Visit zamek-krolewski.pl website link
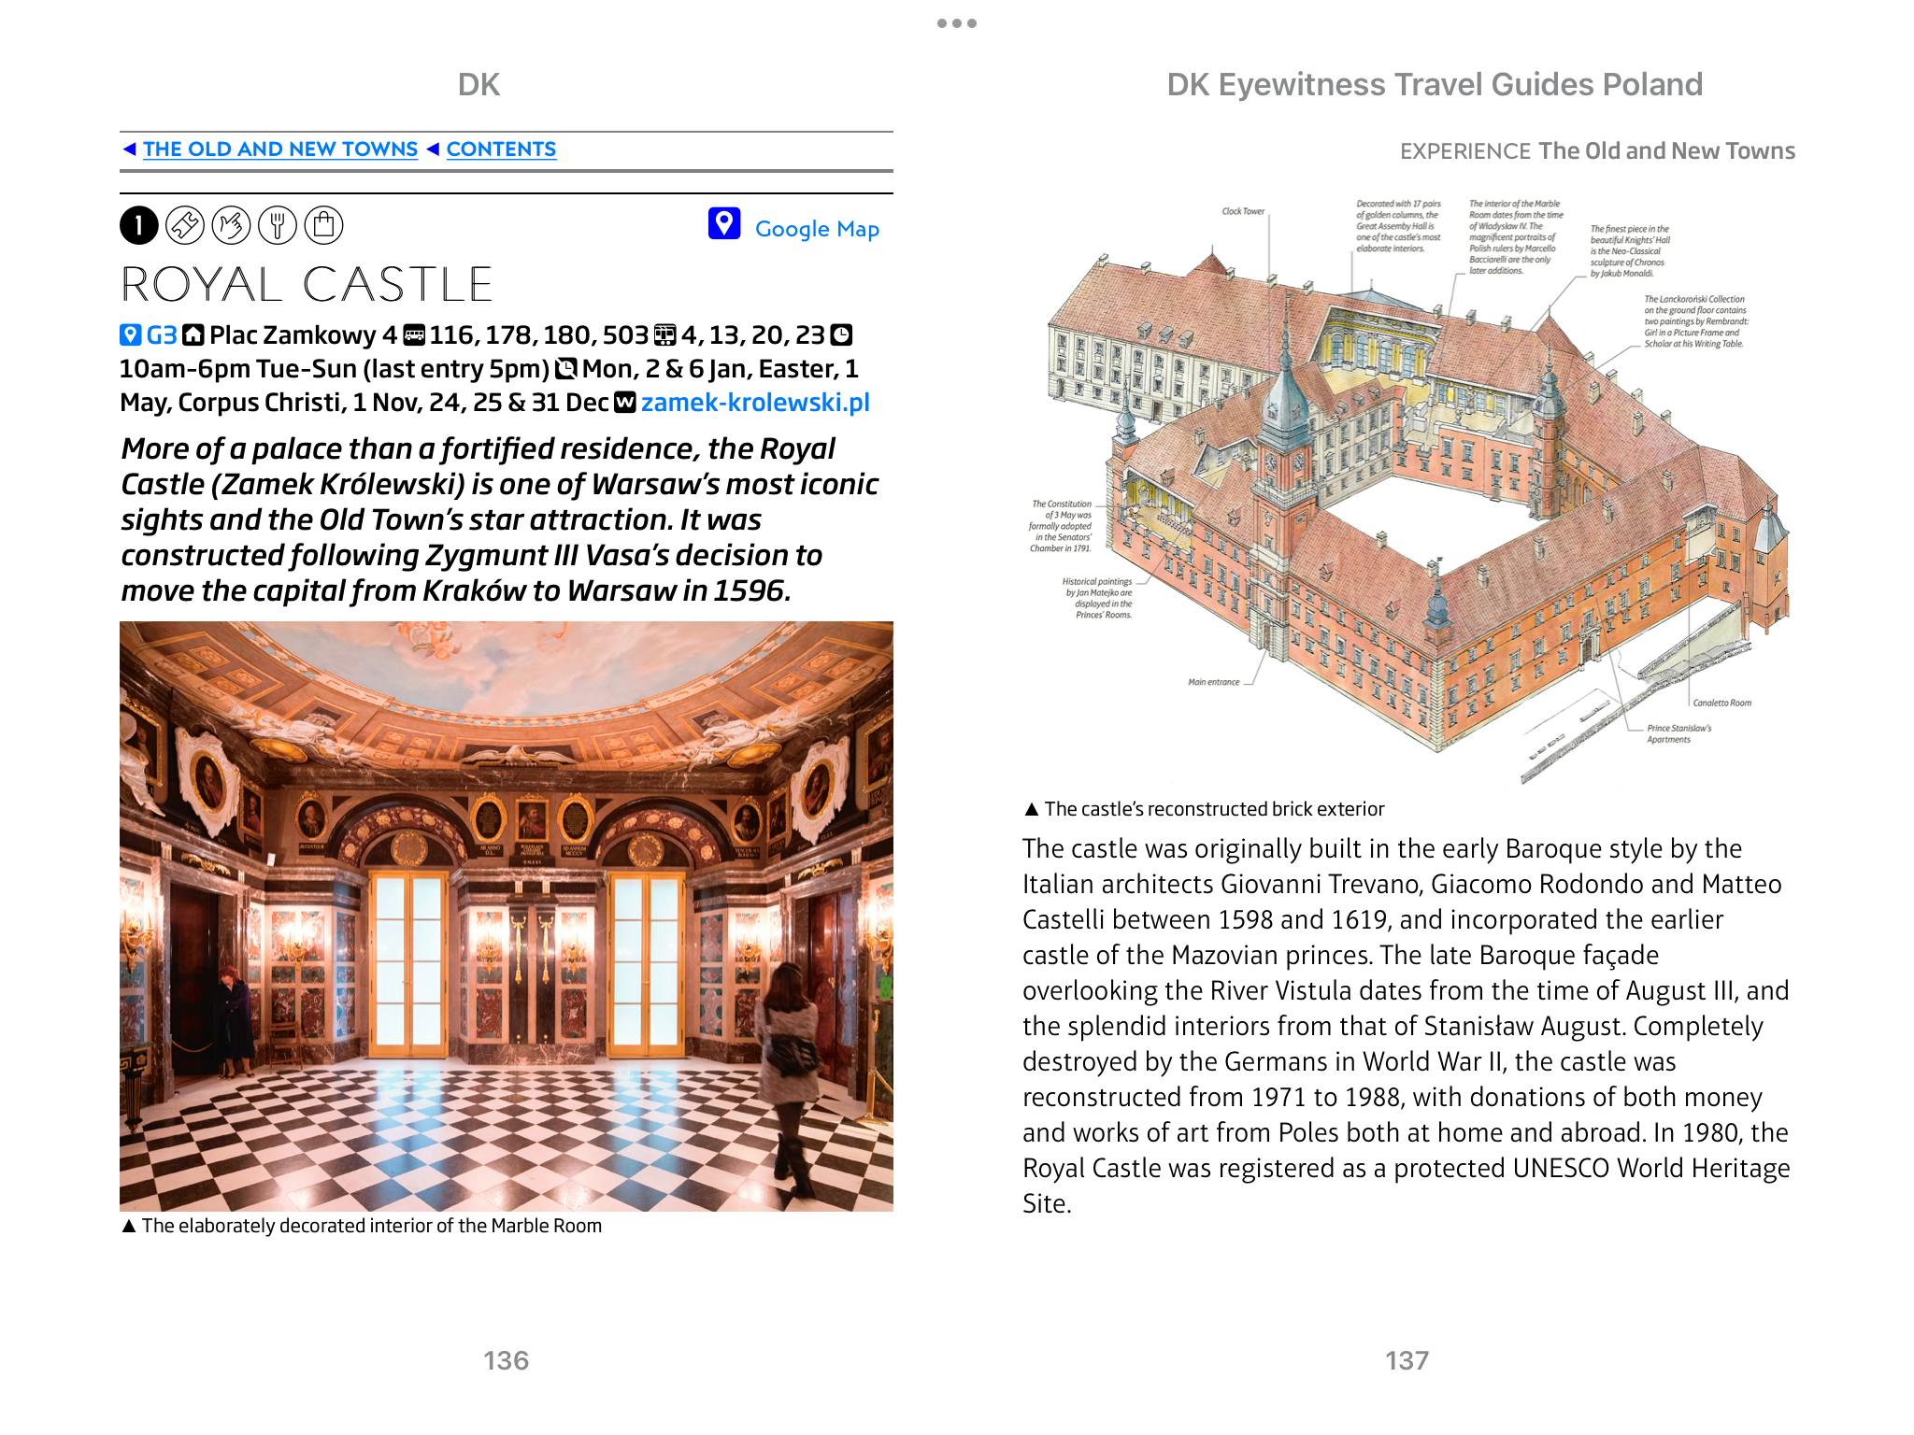Screen dimensions: 1914x1435 755,403
